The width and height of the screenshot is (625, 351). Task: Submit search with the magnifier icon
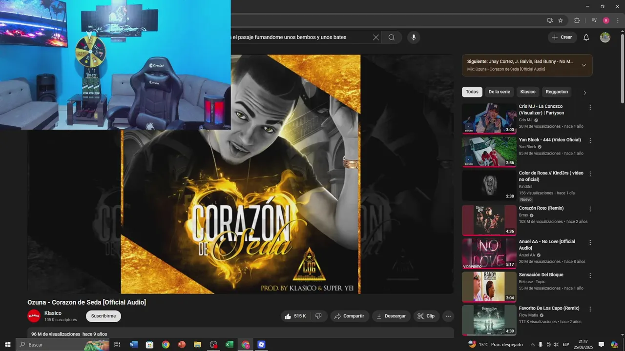[x=392, y=38]
